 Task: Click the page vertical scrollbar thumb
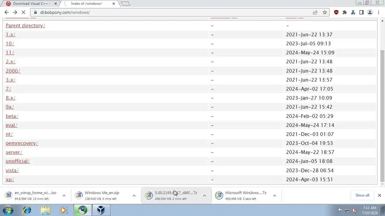pyautogui.click(x=382, y=116)
